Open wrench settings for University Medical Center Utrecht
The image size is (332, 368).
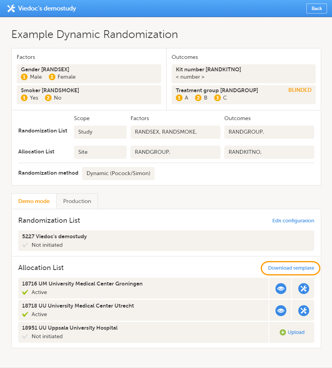click(303, 310)
